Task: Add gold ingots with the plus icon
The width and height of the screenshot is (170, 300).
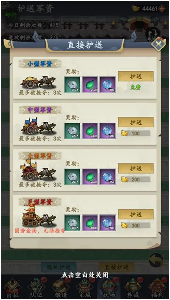Action: (162, 8)
